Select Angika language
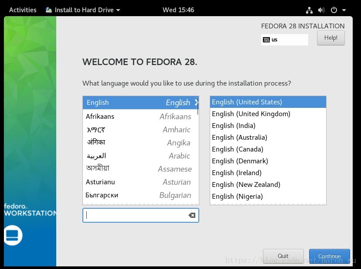Viewport: 361px width, 269px height. 140,143
